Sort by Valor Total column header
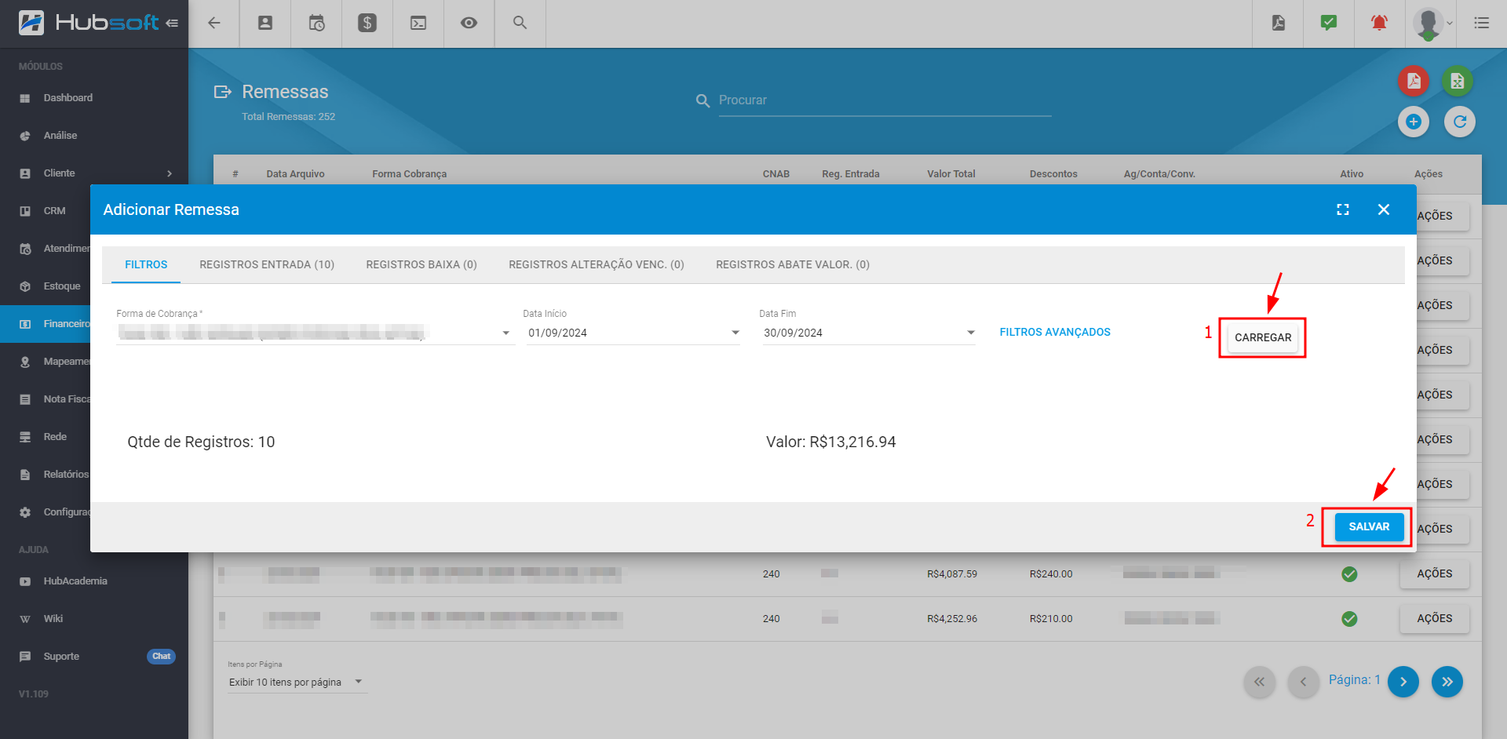The width and height of the screenshot is (1507, 739). pos(951,174)
